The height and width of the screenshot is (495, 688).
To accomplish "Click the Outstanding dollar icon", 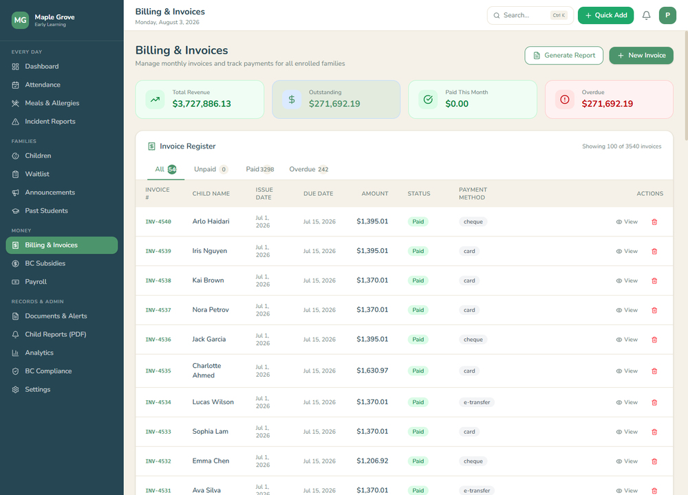I will click(x=292, y=100).
